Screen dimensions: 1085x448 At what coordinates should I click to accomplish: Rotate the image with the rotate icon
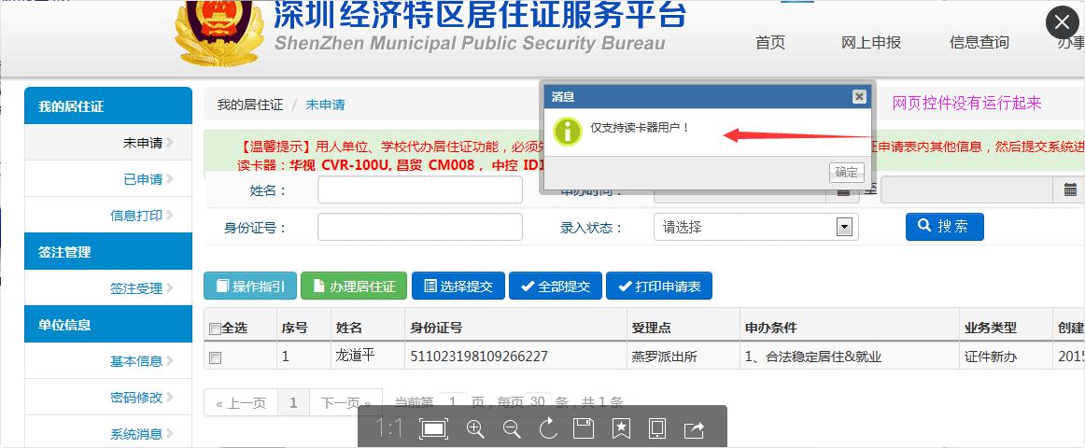548,428
